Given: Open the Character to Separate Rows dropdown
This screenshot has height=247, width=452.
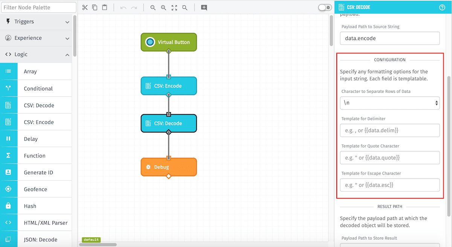Looking at the screenshot, I should (x=390, y=103).
